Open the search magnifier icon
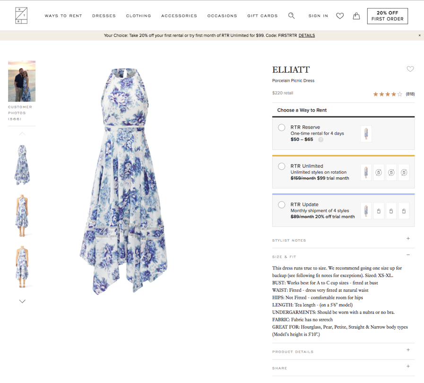The height and width of the screenshot is (383, 424). pos(292,16)
